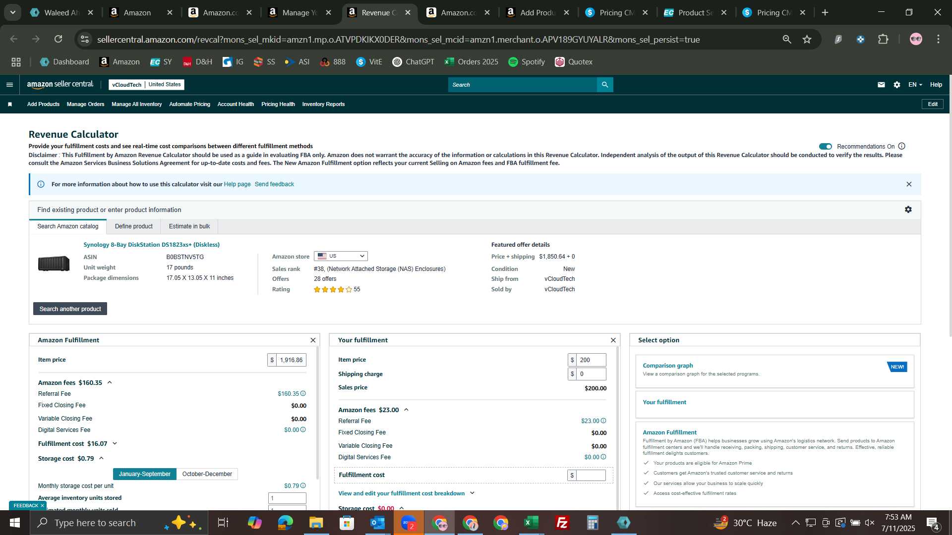Open Outlook from the taskbar

tap(377, 523)
